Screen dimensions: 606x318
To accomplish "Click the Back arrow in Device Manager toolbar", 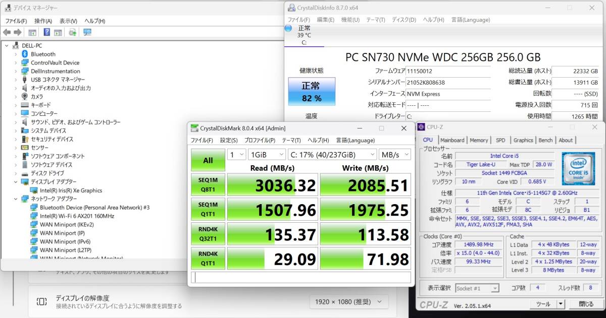I will coord(7,32).
